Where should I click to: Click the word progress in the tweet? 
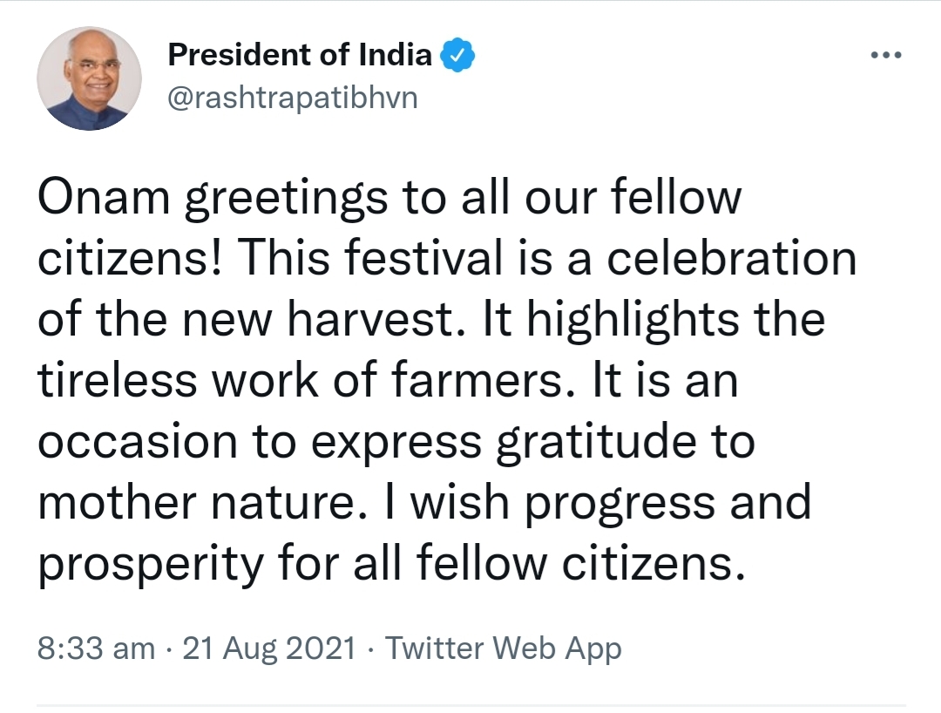pyautogui.click(x=620, y=504)
